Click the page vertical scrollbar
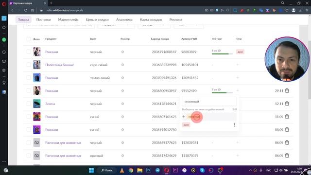Viewport: 311px width, 175px height. (310, 70)
